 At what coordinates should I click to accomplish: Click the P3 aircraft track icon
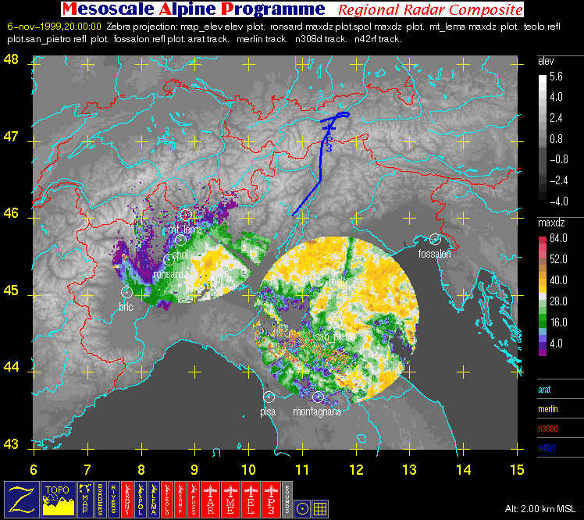point(272,498)
